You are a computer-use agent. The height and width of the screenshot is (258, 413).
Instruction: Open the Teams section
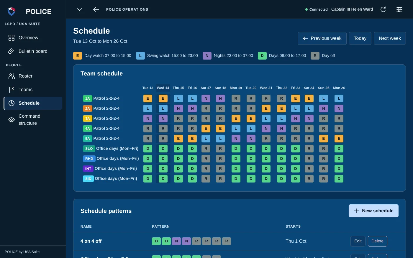33,90
